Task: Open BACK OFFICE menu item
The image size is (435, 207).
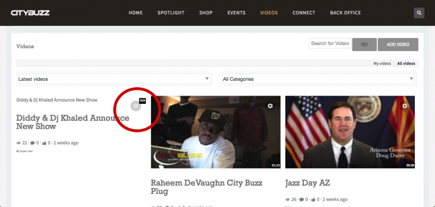Action: tap(345, 12)
